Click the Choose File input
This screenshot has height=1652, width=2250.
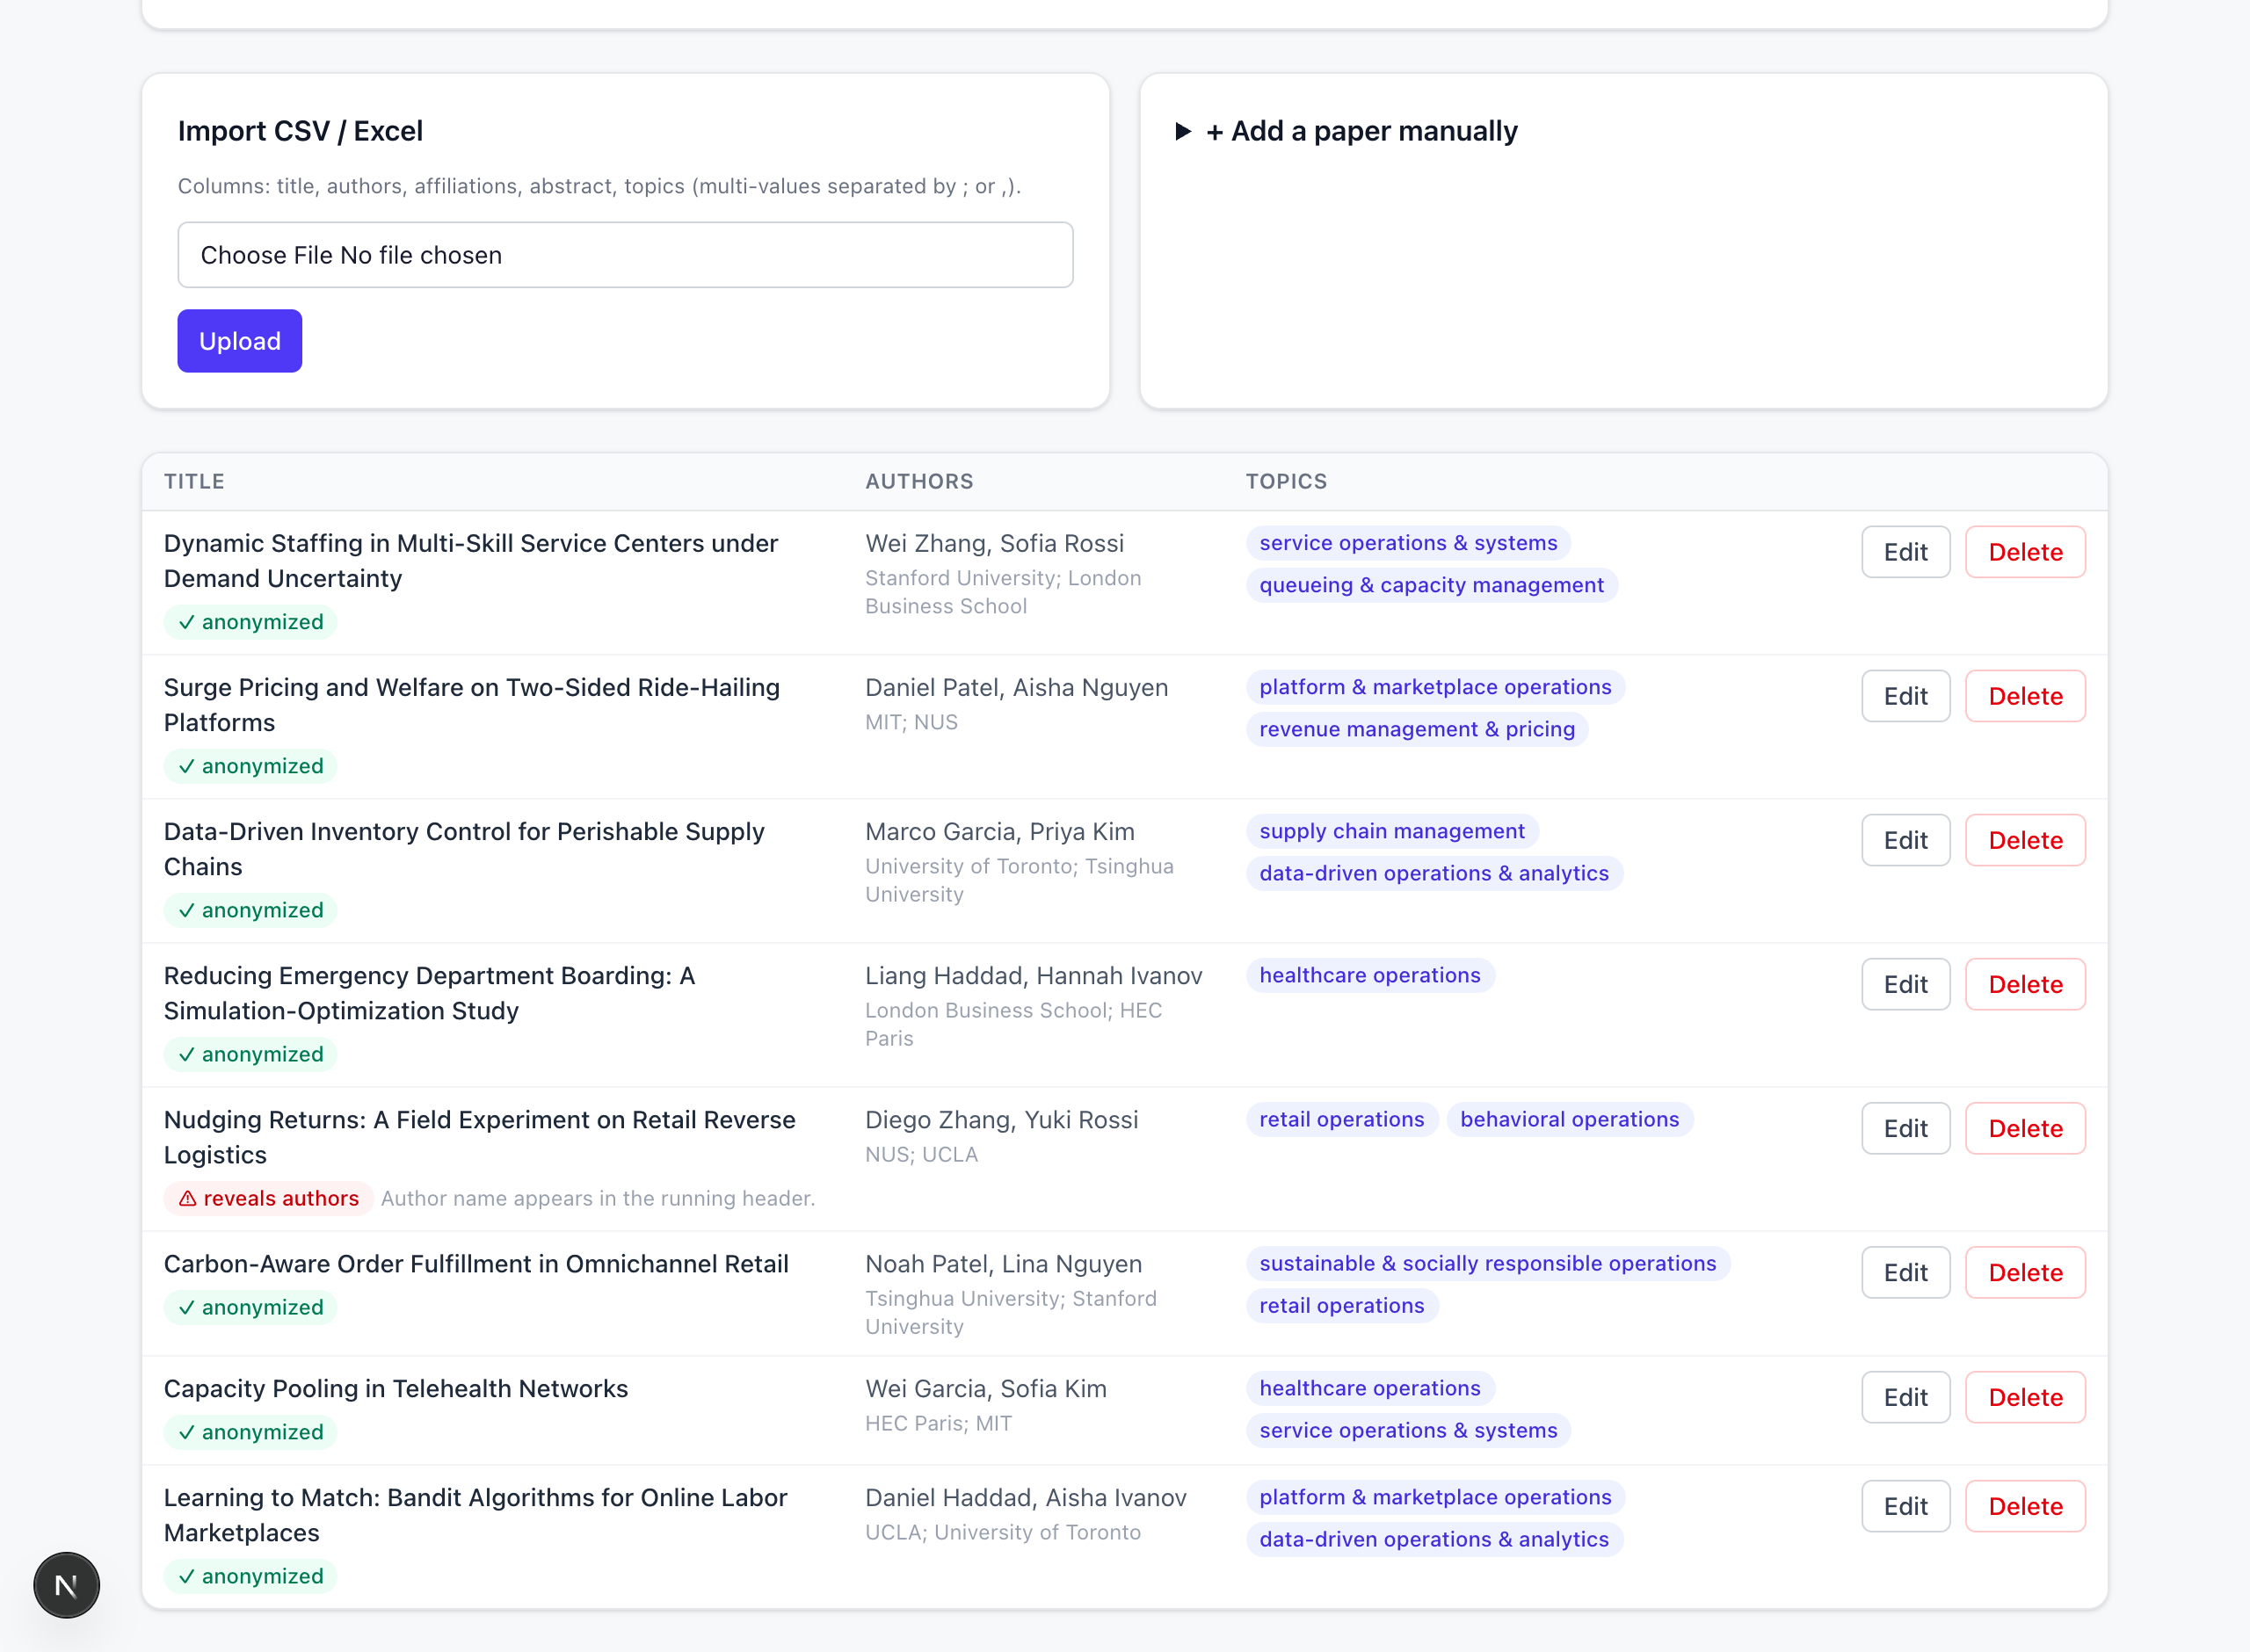pyautogui.click(x=625, y=255)
